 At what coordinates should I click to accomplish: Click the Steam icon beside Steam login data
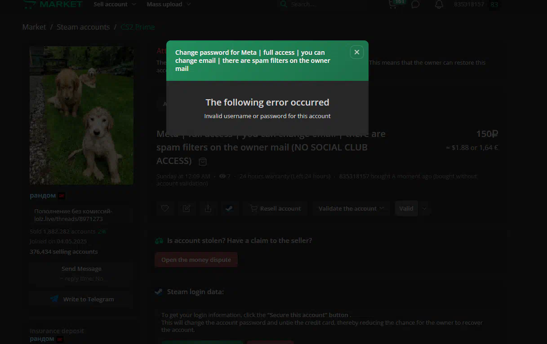click(x=159, y=292)
